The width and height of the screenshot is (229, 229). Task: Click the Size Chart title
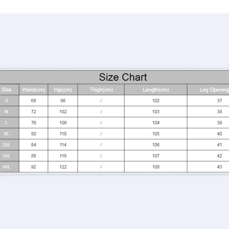point(123,77)
